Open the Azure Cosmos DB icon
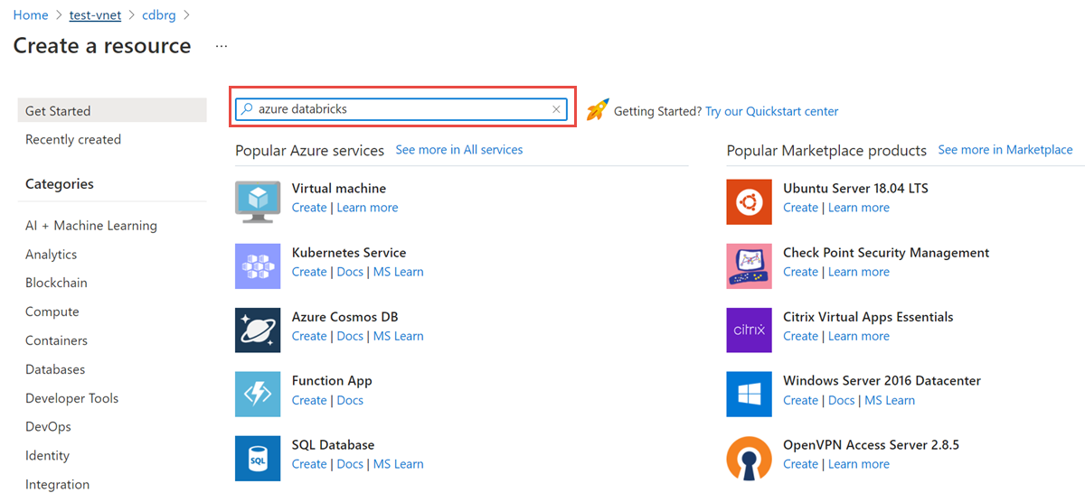Screen dimensions: 1085x493 (258, 330)
